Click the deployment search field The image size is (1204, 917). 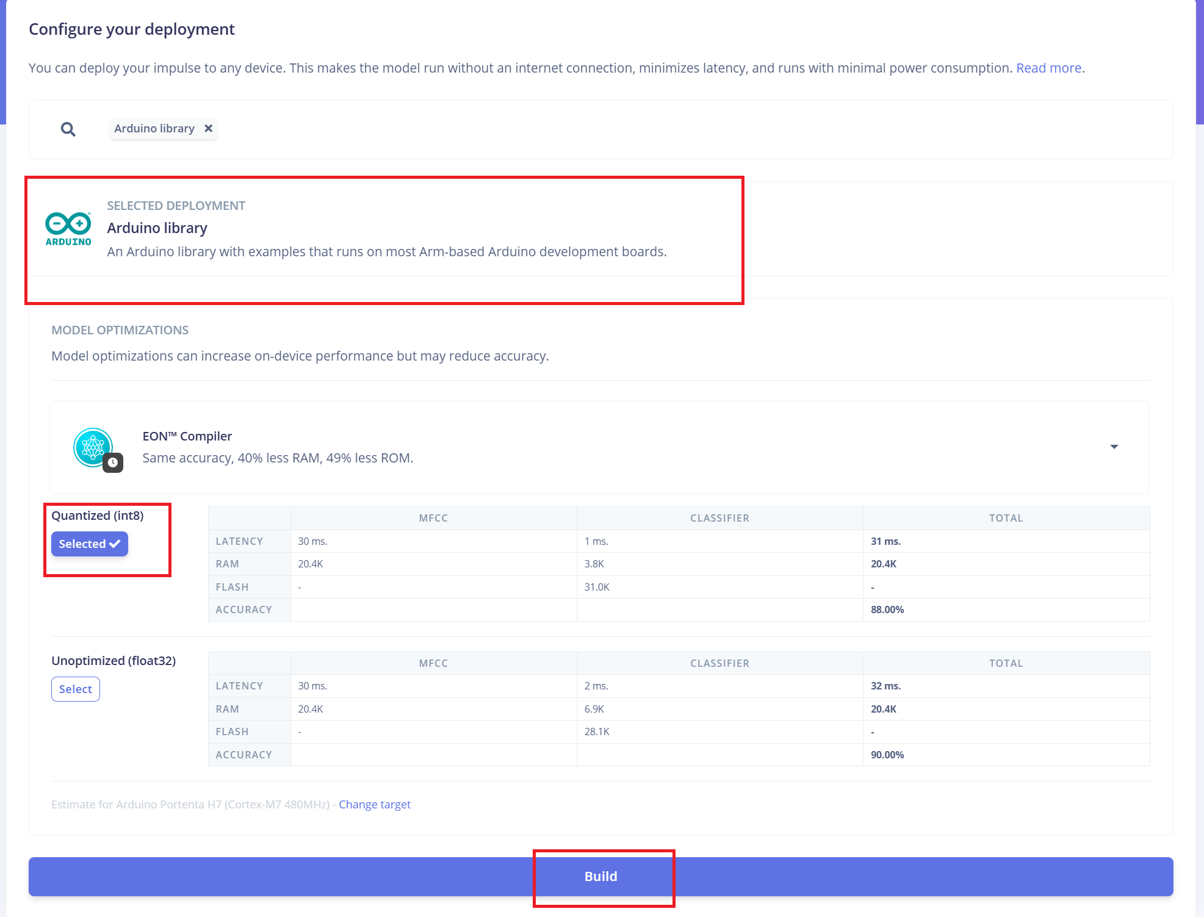(x=601, y=129)
